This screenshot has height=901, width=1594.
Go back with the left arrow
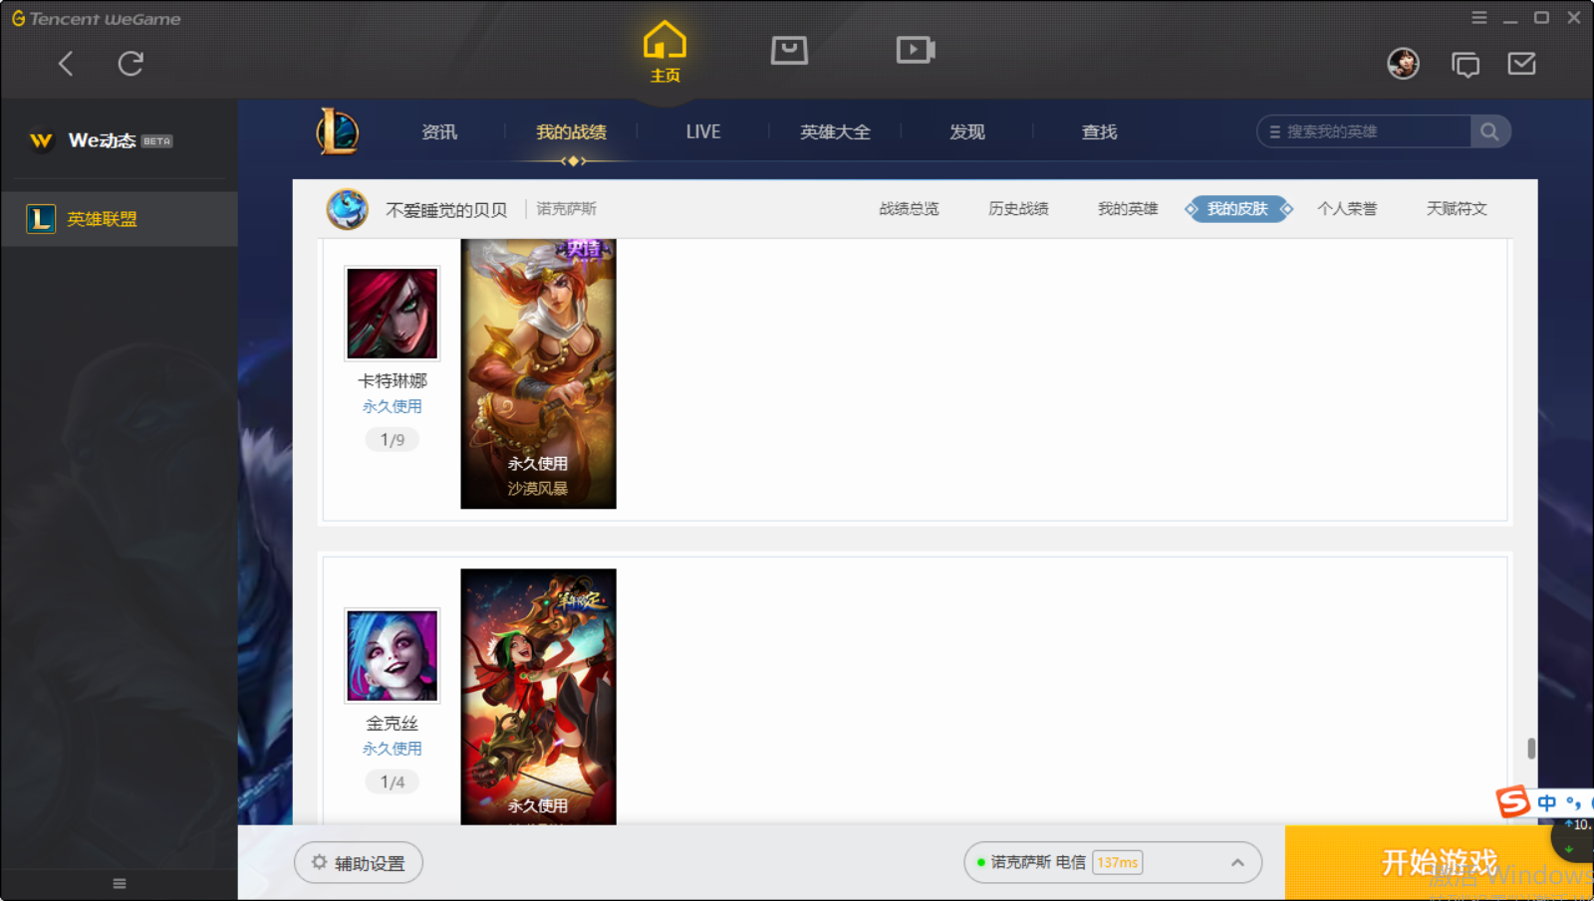[66, 64]
